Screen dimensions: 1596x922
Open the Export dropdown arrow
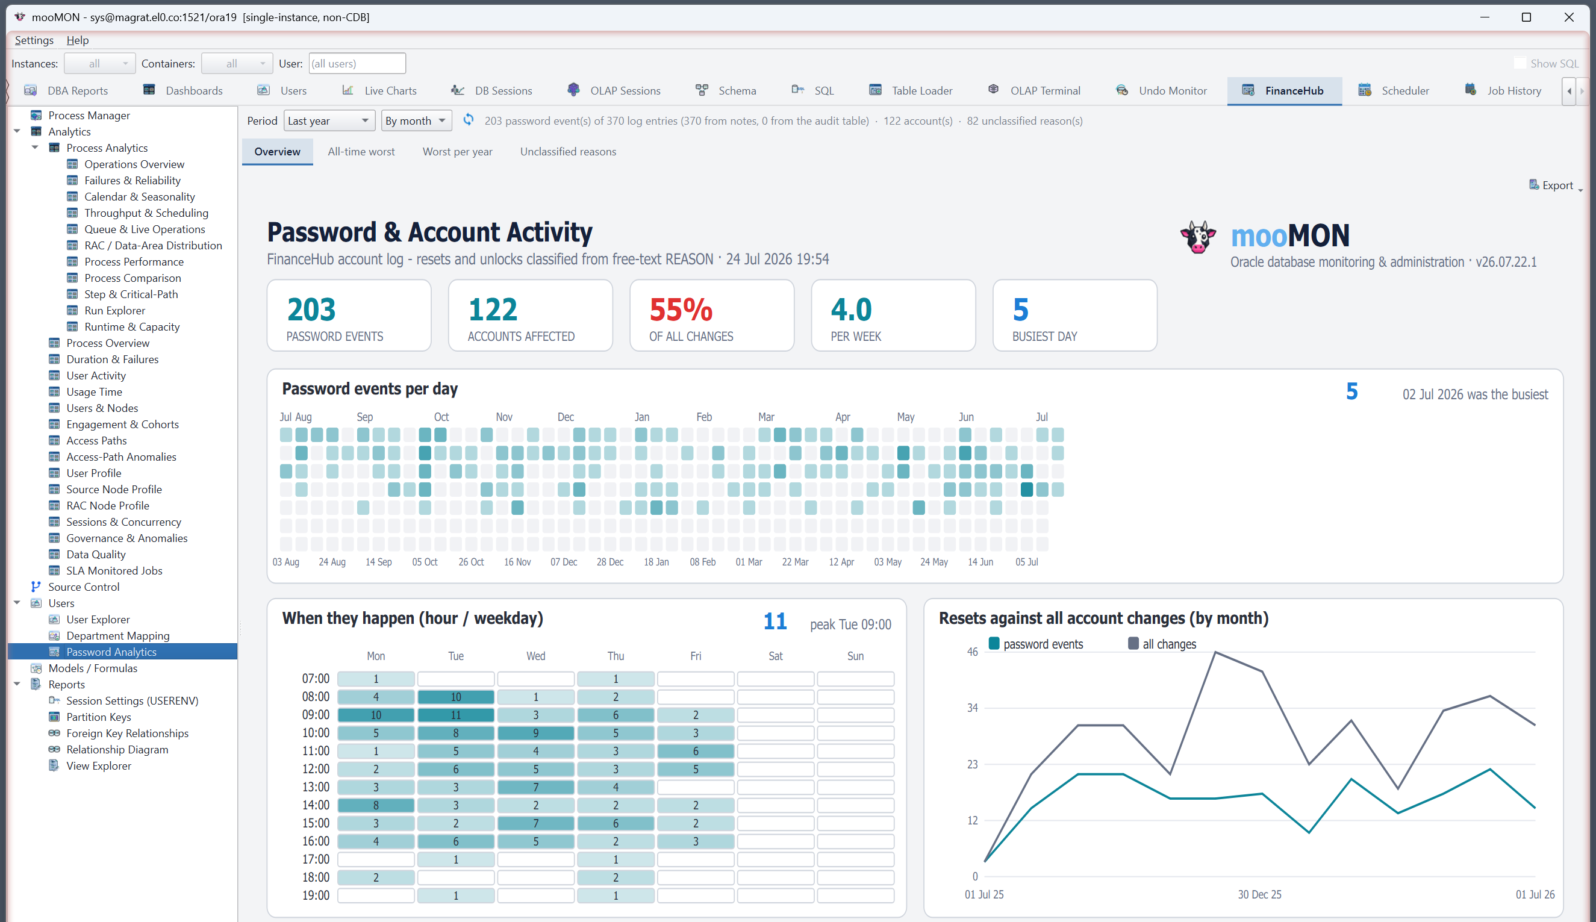[1580, 188]
